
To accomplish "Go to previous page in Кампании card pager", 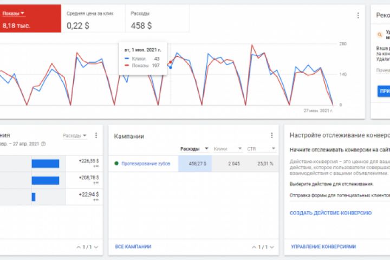I will [x=253, y=247].
